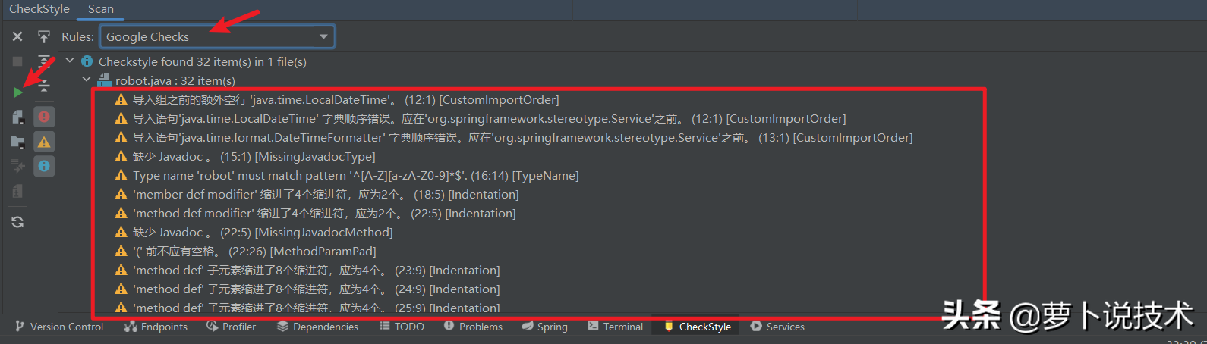
Task: Toggle the Display Errors filter
Action: 44,117
